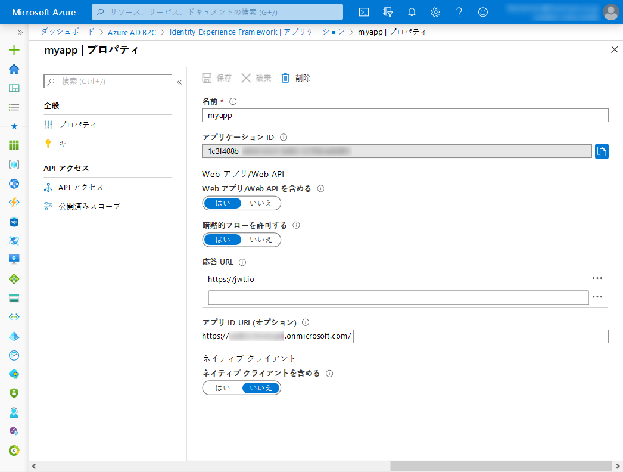Open the notifications bell
The height and width of the screenshot is (472, 623).
pyautogui.click(x=412, y=12)
